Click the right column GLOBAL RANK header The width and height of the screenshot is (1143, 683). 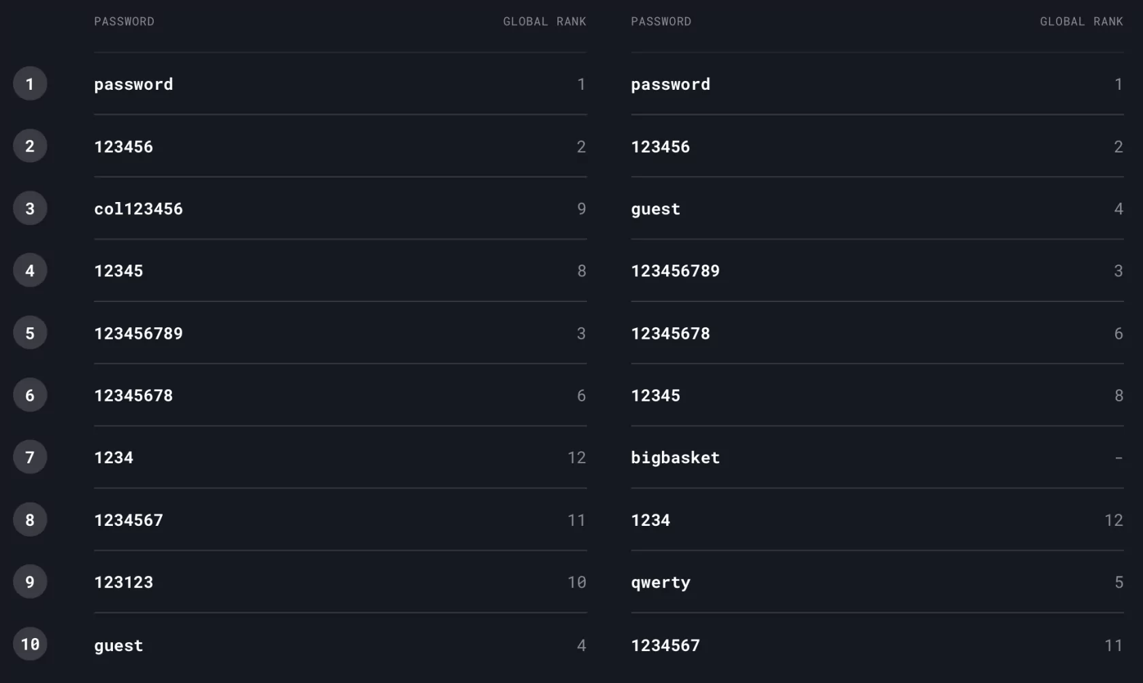tap(1081, 22)
